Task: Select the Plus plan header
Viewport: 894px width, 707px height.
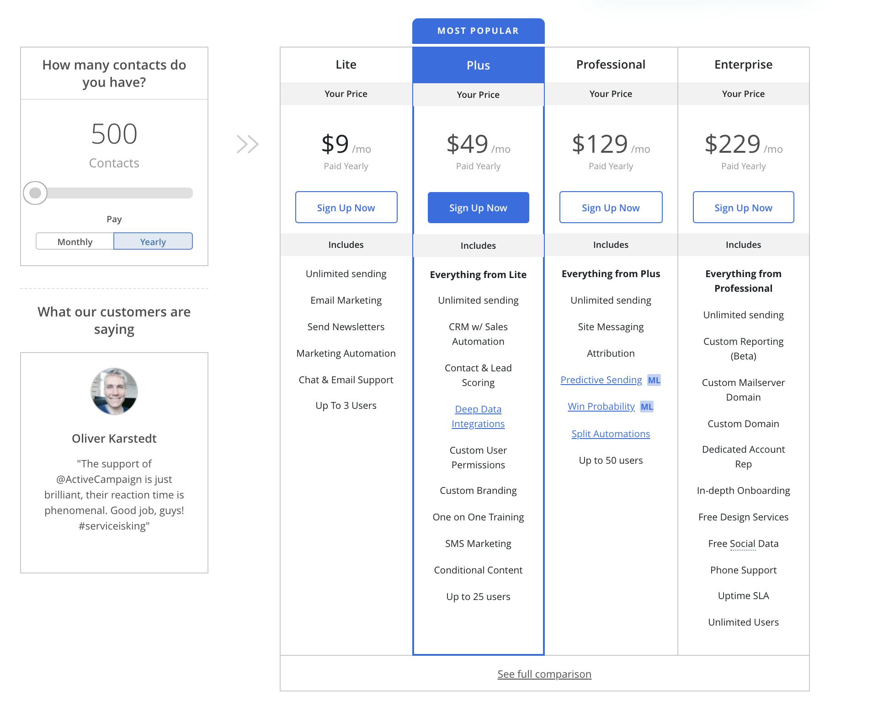Action: tap(478, 65)
